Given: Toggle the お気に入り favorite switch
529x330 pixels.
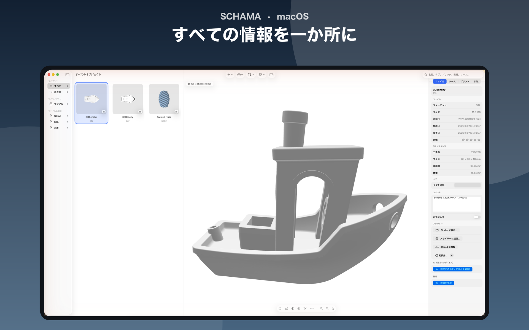Looking at the screenshot, I should (477, 217).
